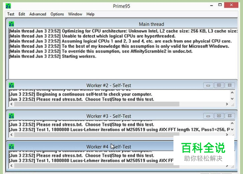Click the 'To the best of my knowledge' line

tap(119, 46)
